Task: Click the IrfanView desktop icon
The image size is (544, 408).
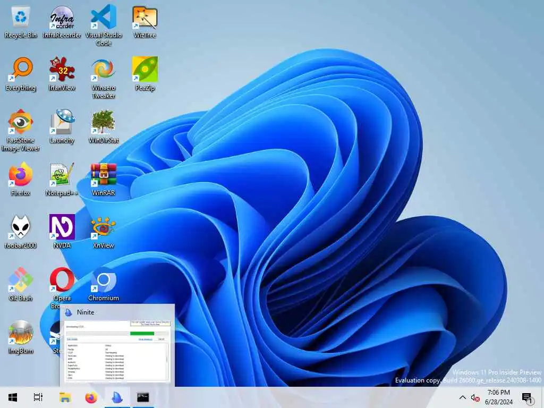Action: [62, 74]
